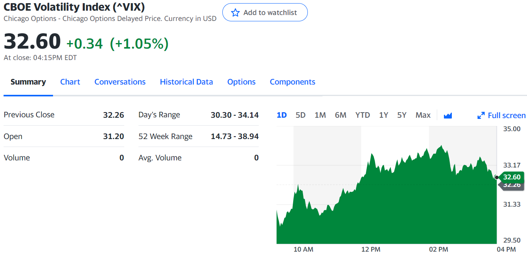This screenshot has height=256, width=527.
Task: Open the chart in Full screen
Action: pyautogui.click(x=502, y=115)
